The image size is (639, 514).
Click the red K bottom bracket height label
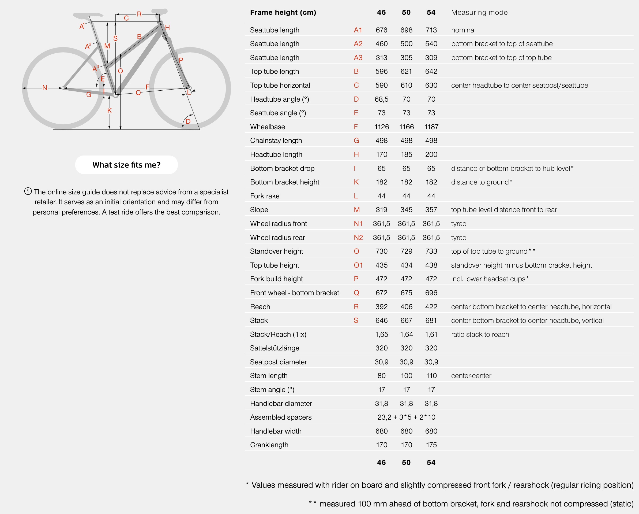click(109, 111)
